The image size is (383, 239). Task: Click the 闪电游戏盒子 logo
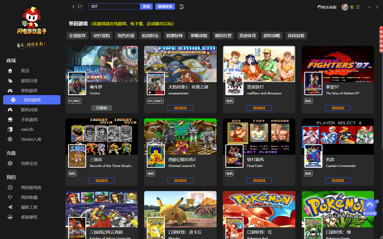[32, 21]
